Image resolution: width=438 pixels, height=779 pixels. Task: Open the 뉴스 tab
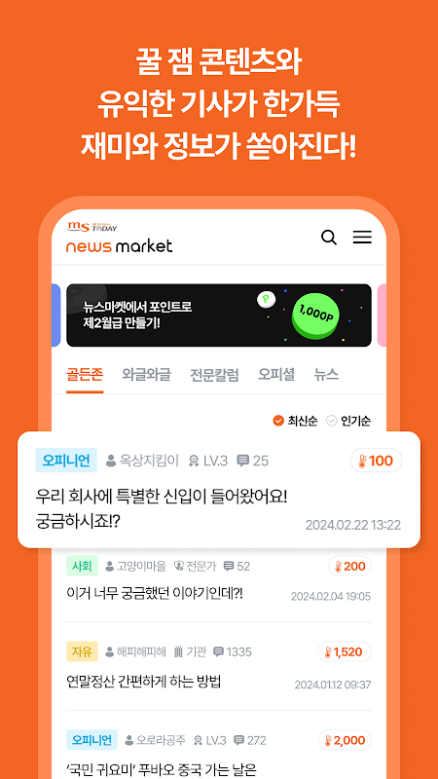point(326,375)
